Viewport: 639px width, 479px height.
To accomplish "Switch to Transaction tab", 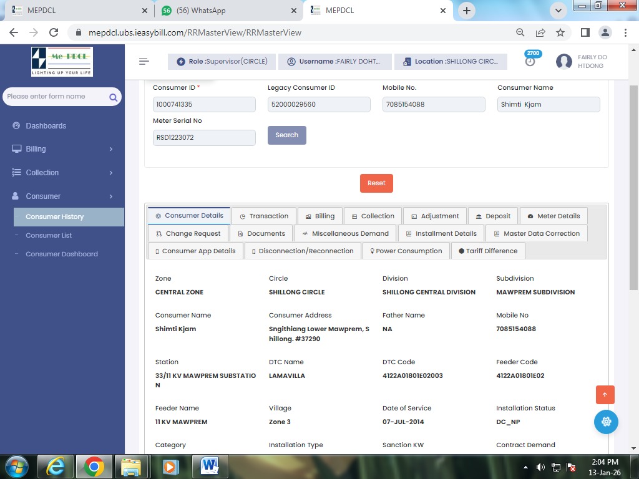I will [x=264, y=216].
